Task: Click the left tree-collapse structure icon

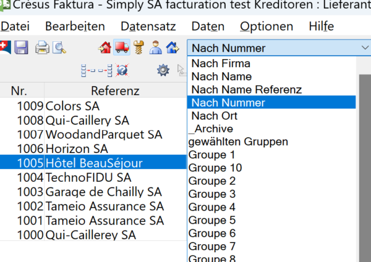Action: (x=88, y=70)
